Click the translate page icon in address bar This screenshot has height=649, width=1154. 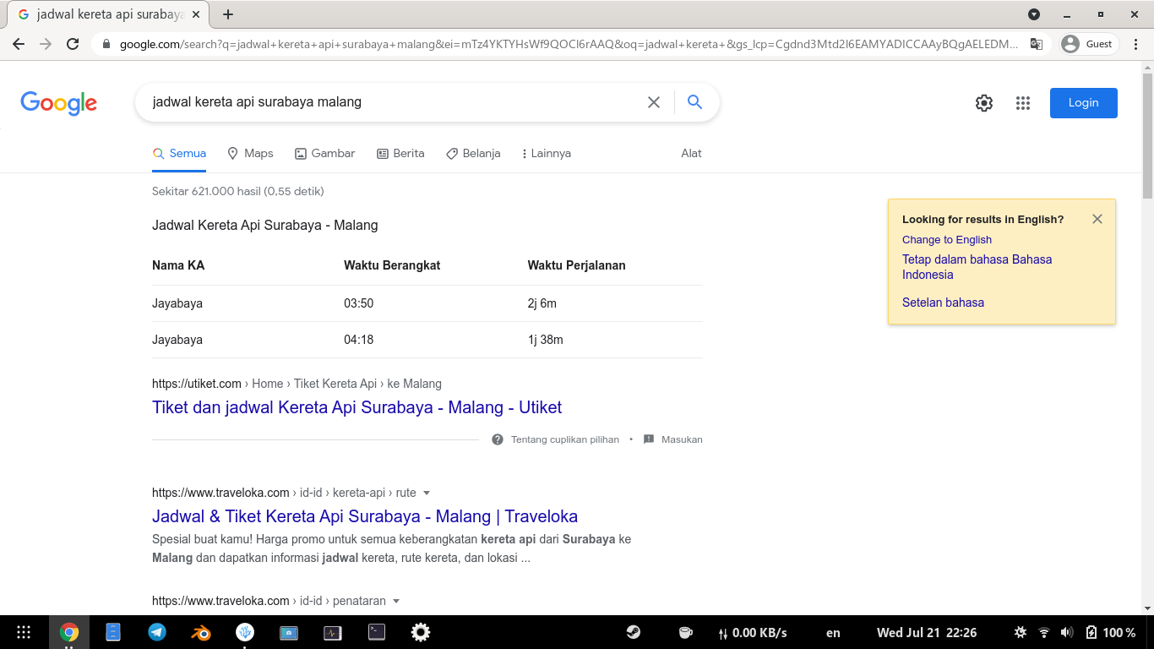coord(1036,44)
